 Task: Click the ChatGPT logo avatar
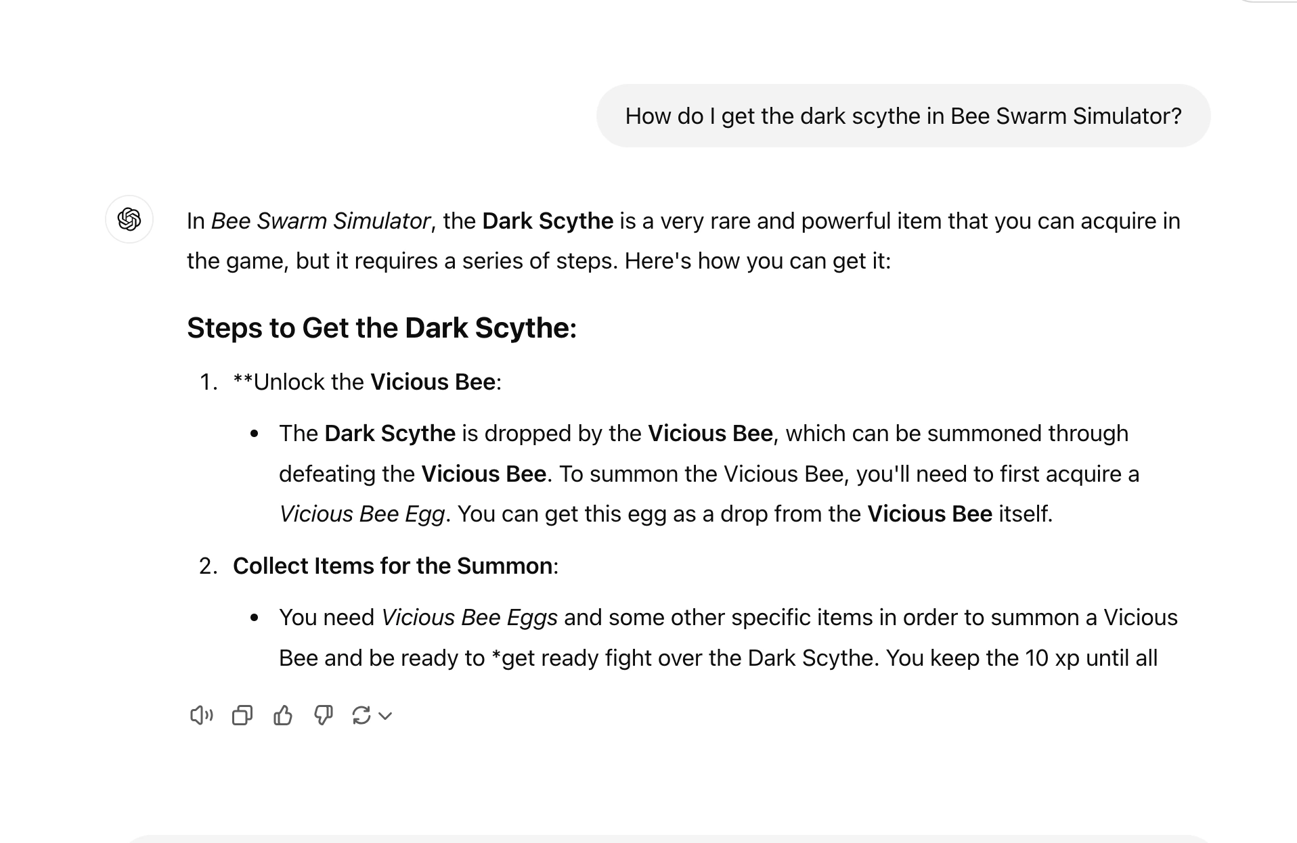click(129, 220)
